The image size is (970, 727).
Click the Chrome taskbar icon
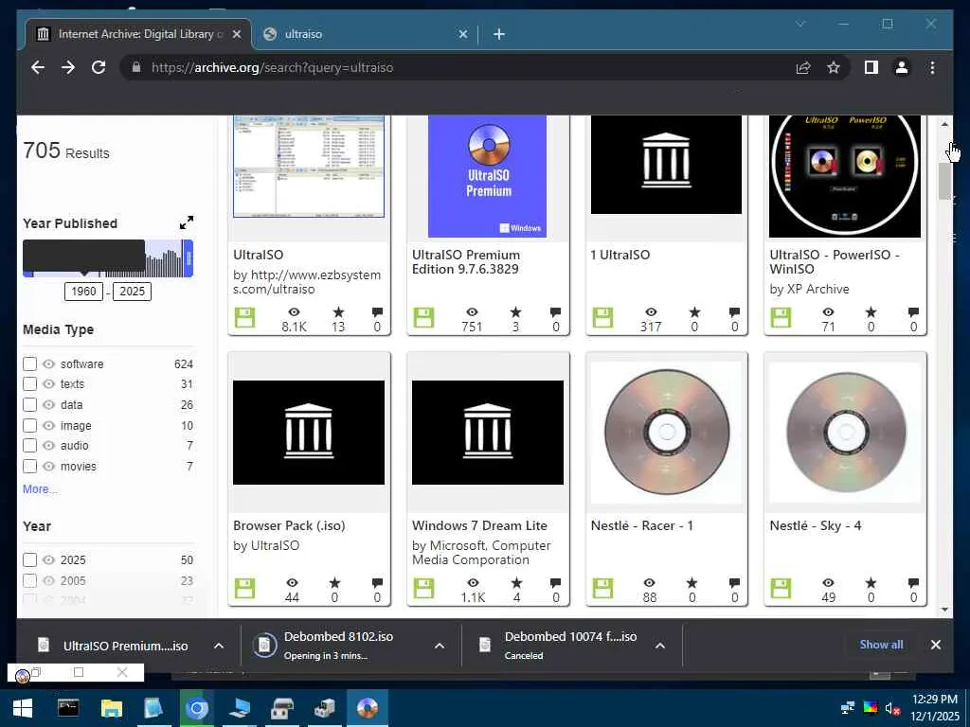tap(197, 708)
